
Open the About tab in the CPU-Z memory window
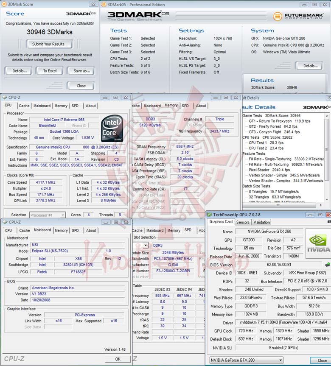coord(201,106)
